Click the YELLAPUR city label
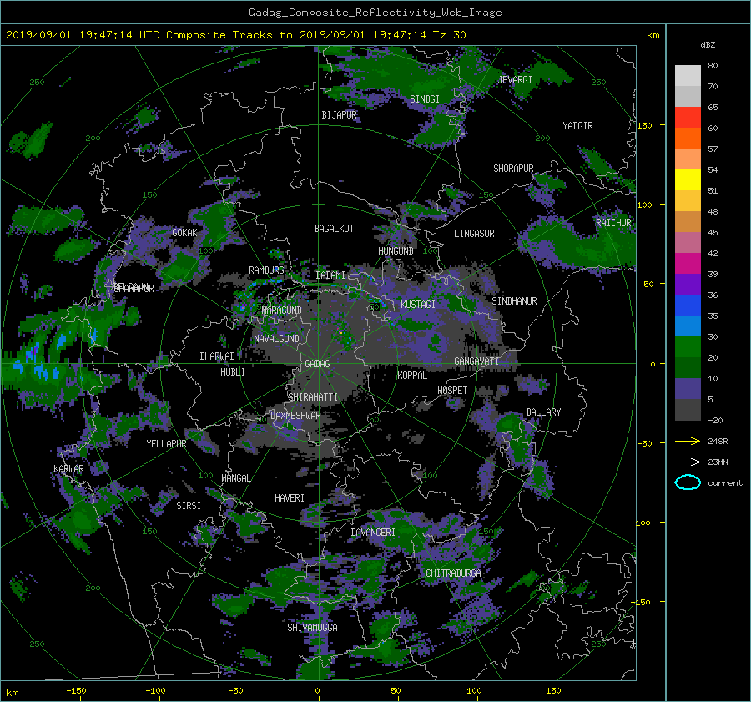The image size is (751, 702). pos(166,444)
